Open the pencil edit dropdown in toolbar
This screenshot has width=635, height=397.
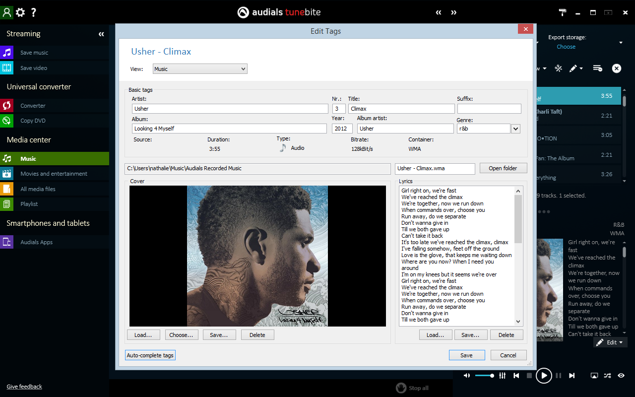[575, 68]
